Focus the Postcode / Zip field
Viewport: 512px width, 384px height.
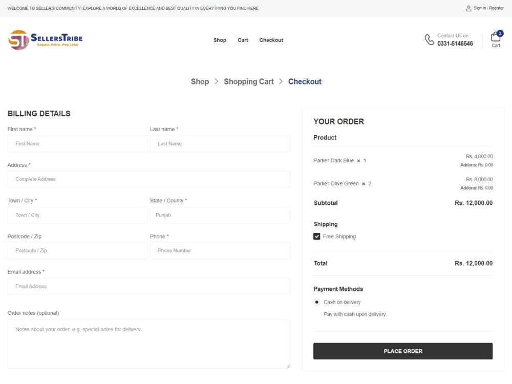click(x=78, y=250)
